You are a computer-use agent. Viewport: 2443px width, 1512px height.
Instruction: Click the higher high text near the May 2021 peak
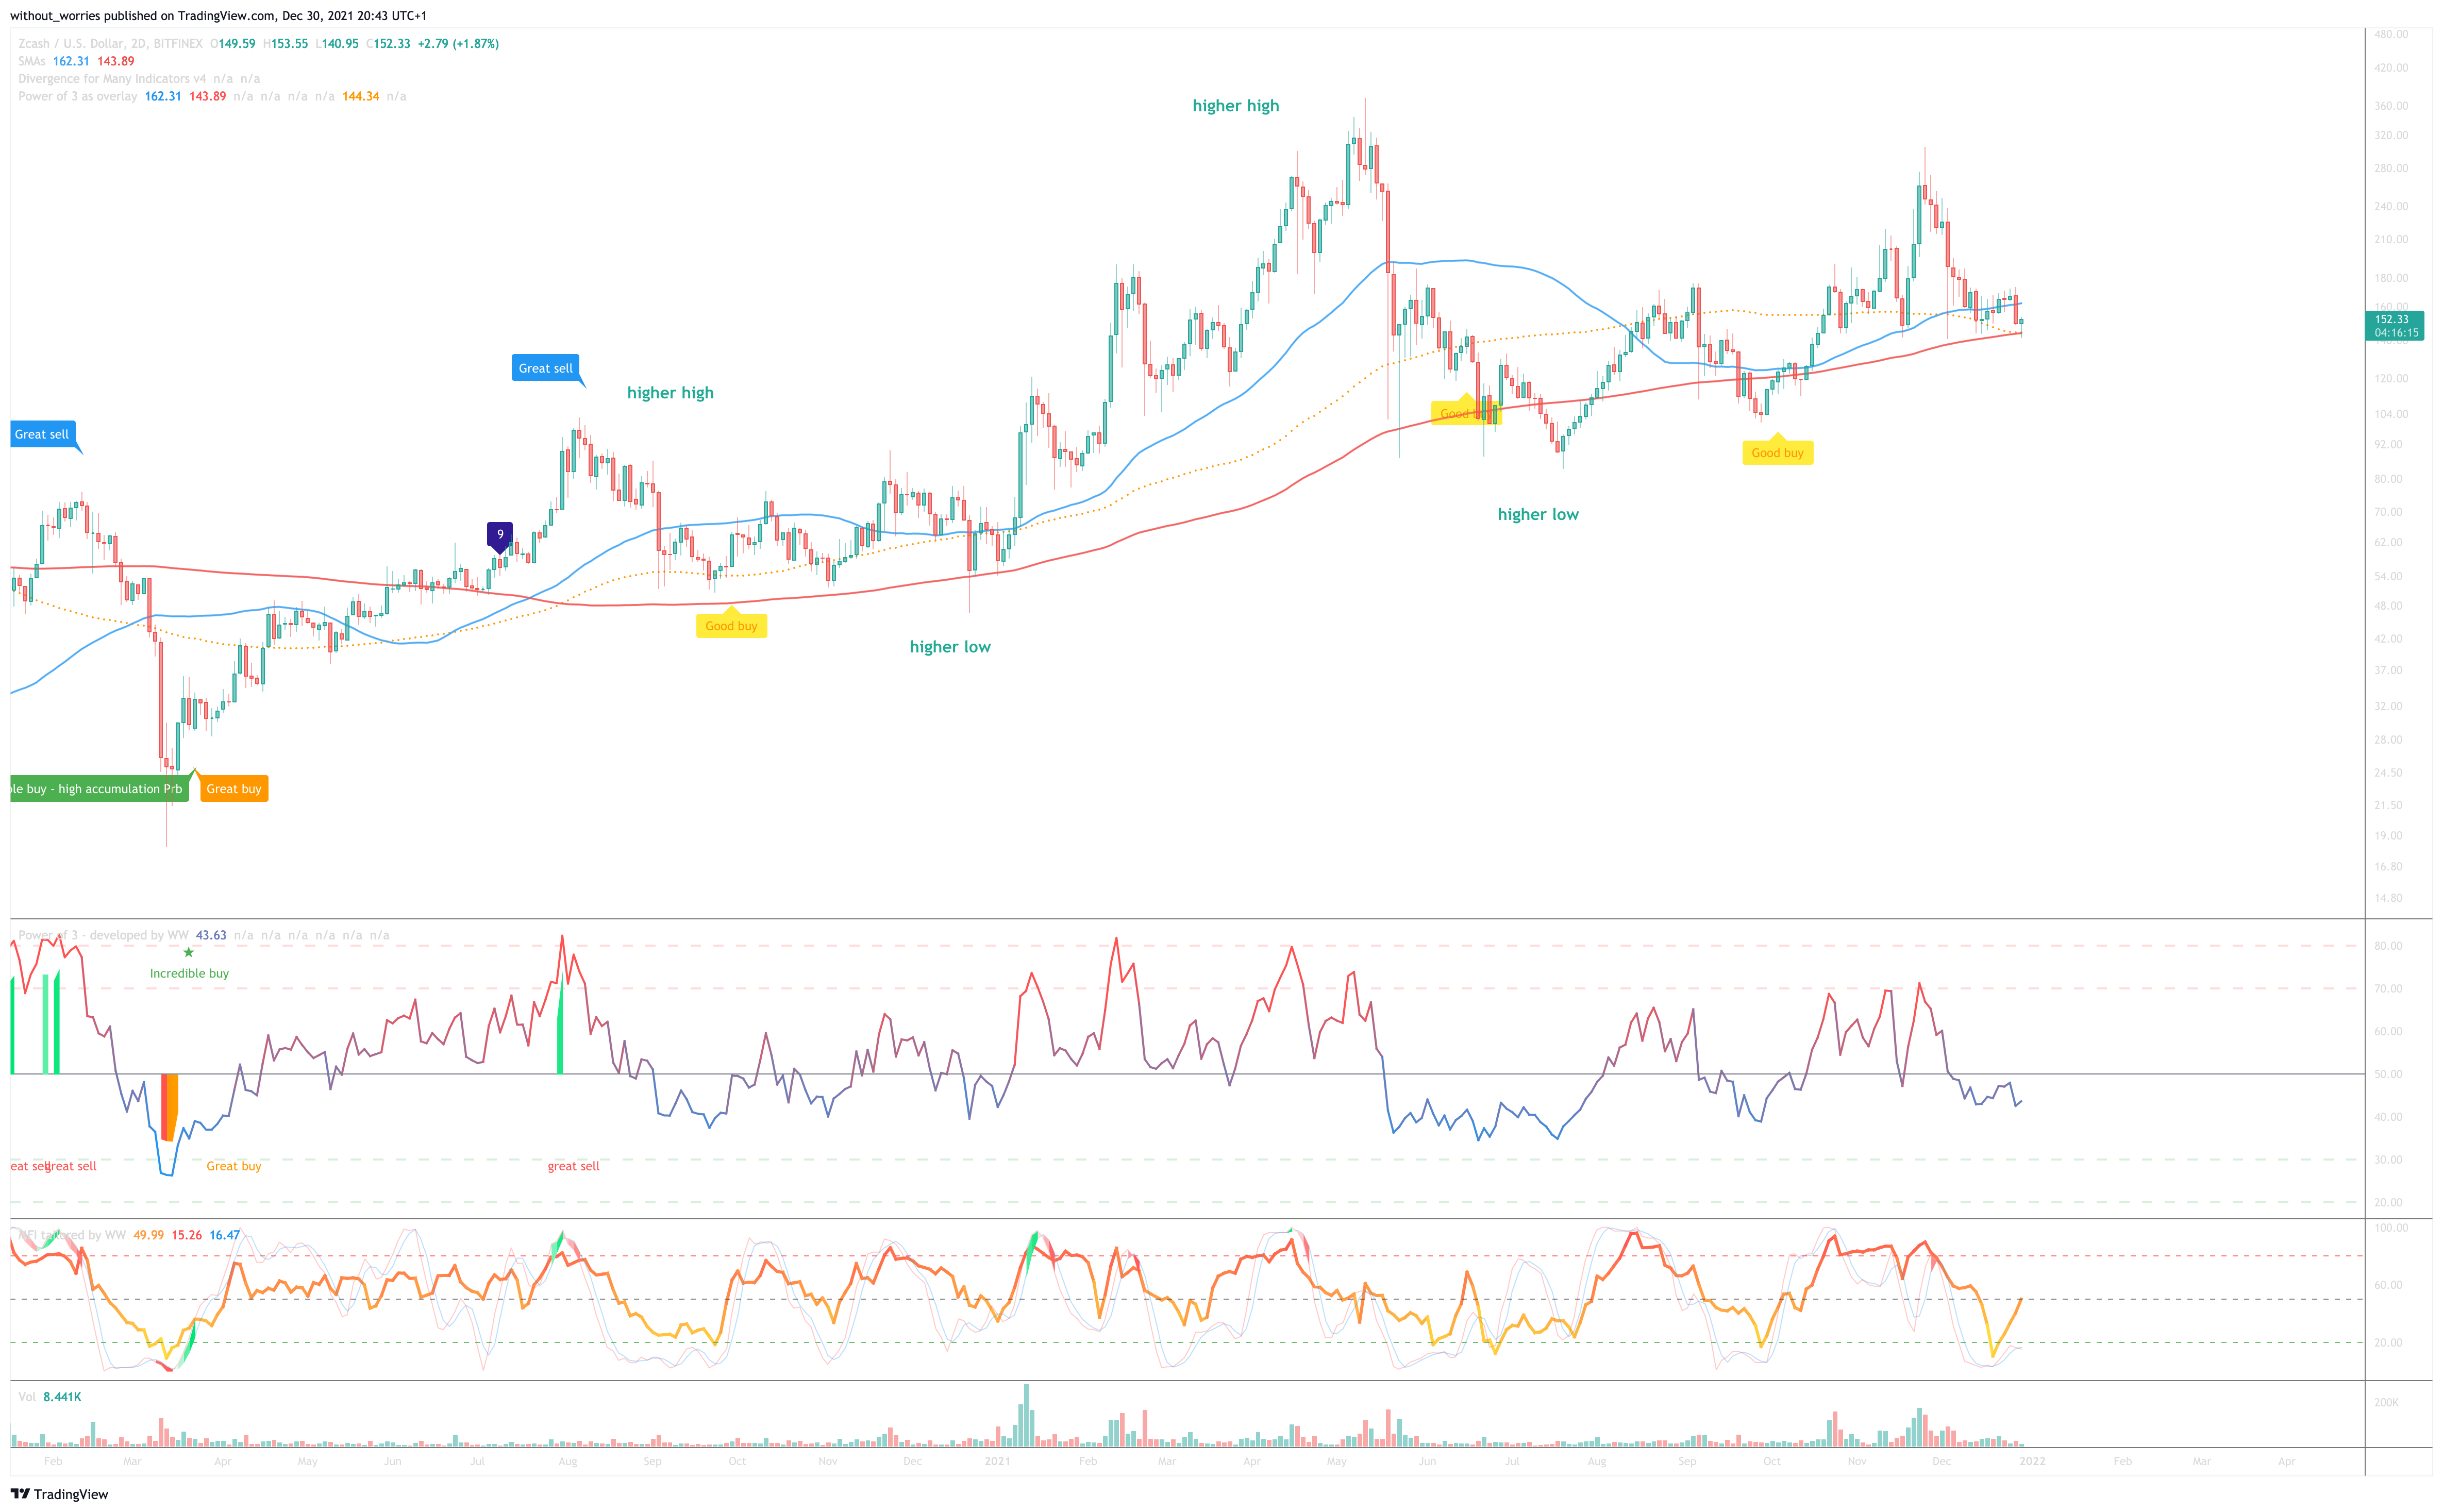click(1235, 106)
